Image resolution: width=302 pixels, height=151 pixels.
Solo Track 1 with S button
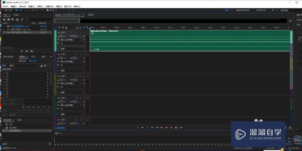point(81,33)
